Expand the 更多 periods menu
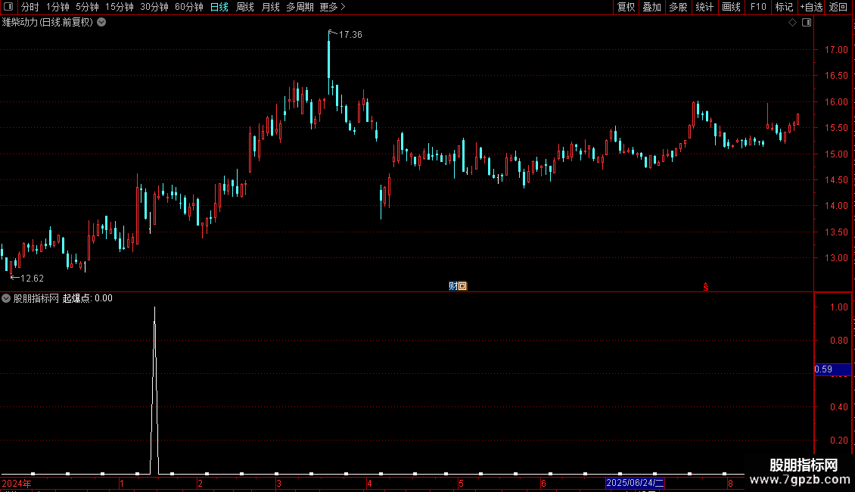The image size is (855, 492). tap(332, 7)
